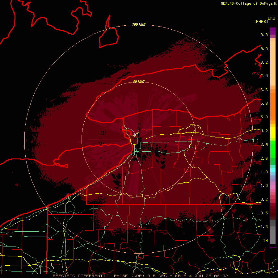Click the DKD unit label above the color bar
Screen dimensions: 278x278
click(x=272, y=18)
